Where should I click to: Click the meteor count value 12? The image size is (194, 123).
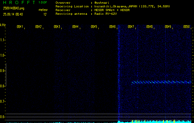coord(45,14)
